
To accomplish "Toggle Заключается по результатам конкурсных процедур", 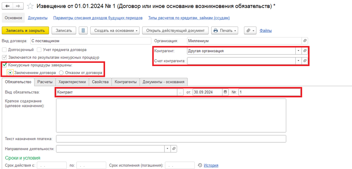I will point(4,57).
